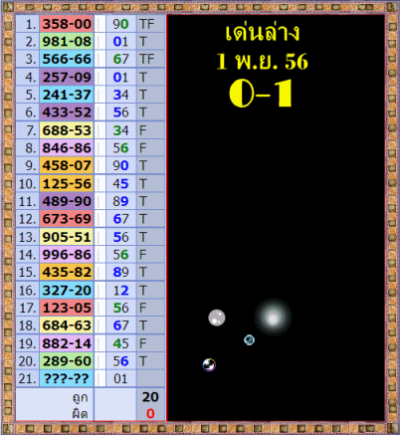The height and width of the screenshot is (436, 400).
Task: Select the date 1 พ.ย. 56
Action: 262,62
